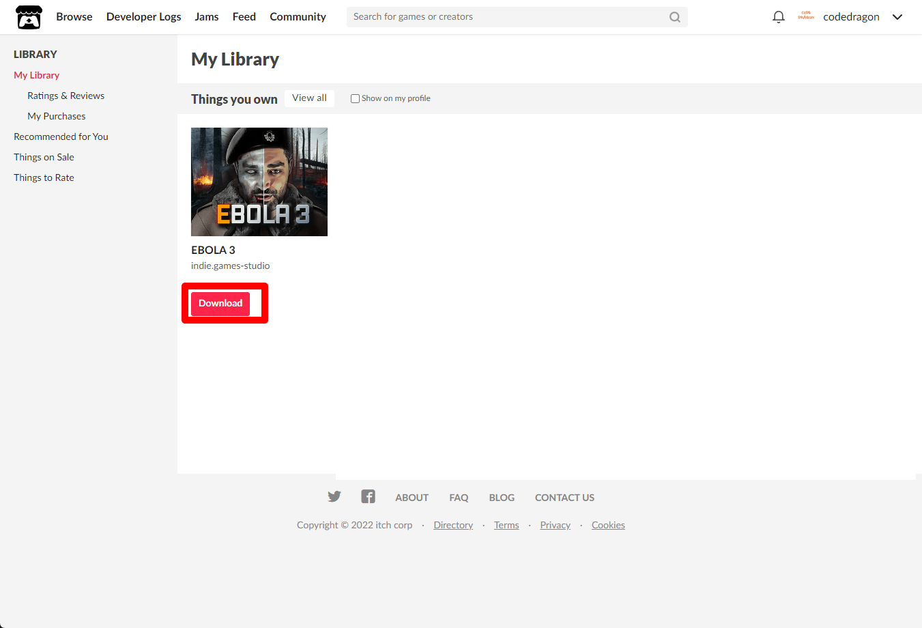
Task: Click CONTACT US in footer
Action: coord(565,498)
